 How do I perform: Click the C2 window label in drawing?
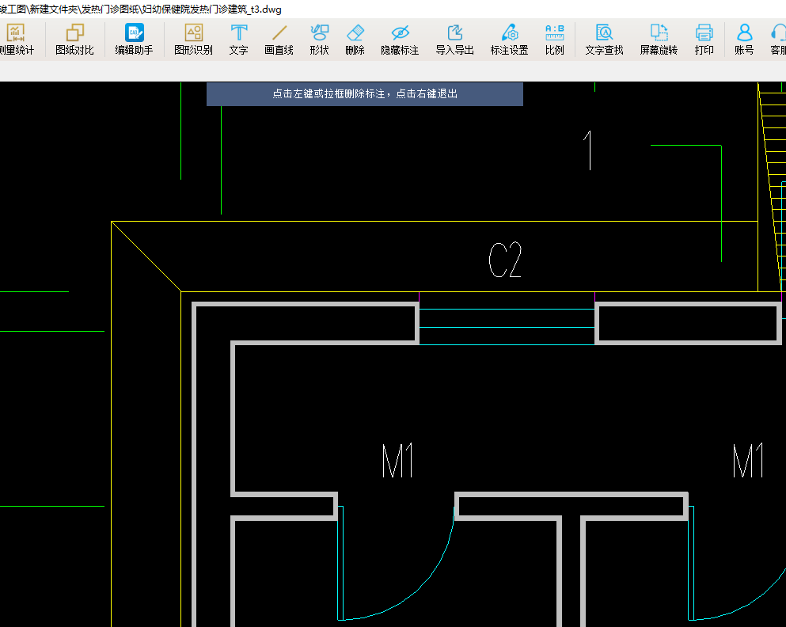point(505,260)
